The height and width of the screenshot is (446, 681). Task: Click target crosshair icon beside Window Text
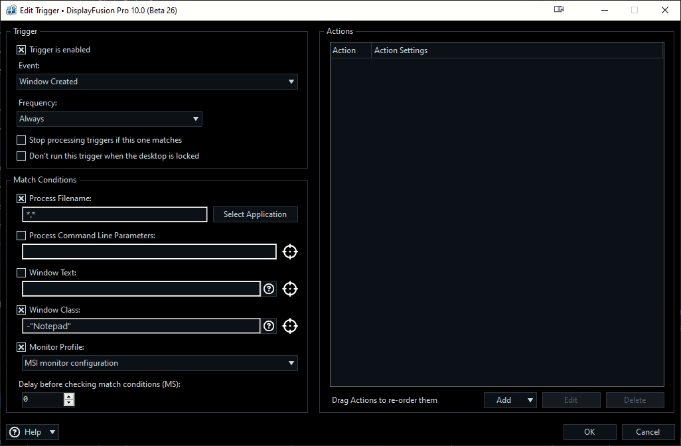(x=289, y=289)
